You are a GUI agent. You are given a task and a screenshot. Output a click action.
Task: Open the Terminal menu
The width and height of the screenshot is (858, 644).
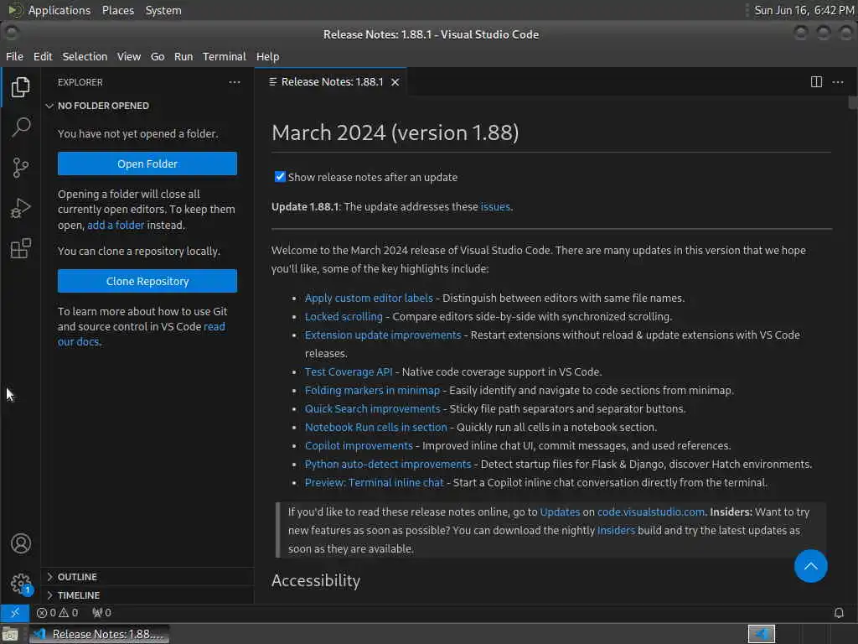point(225,56)
